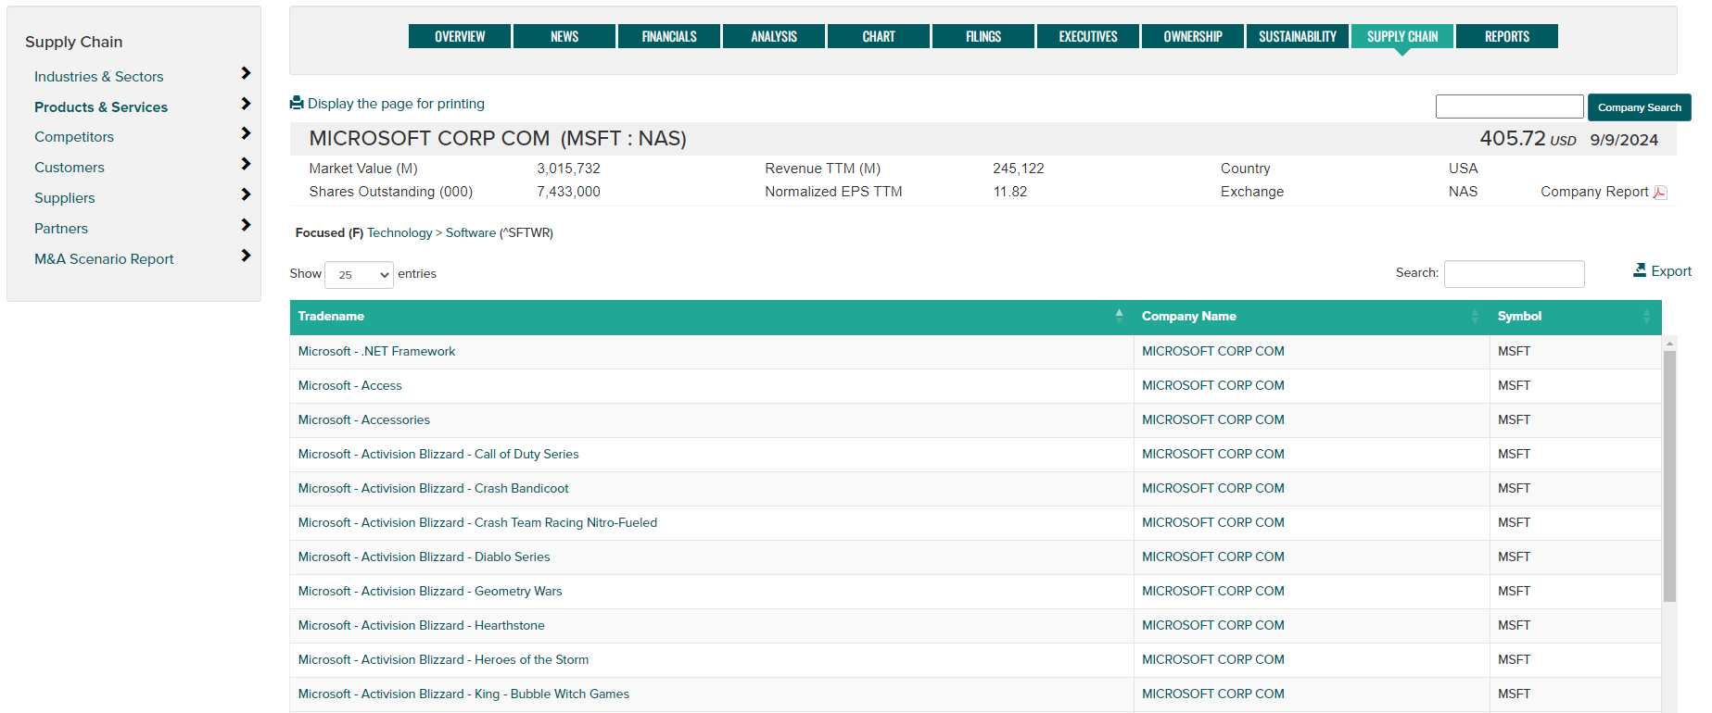Follow the Software industry link

pyautogui.click(x=471, y=232)
